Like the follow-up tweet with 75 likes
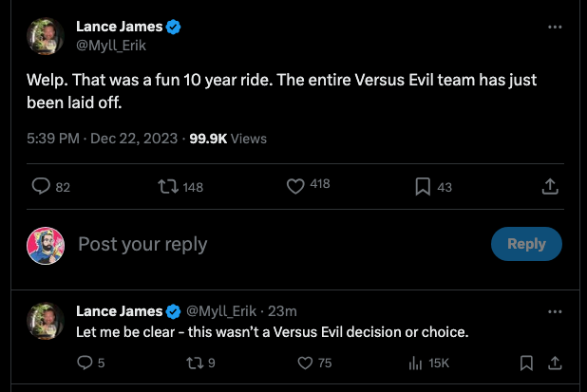587x392 pixels. click(x=305, y=363)
